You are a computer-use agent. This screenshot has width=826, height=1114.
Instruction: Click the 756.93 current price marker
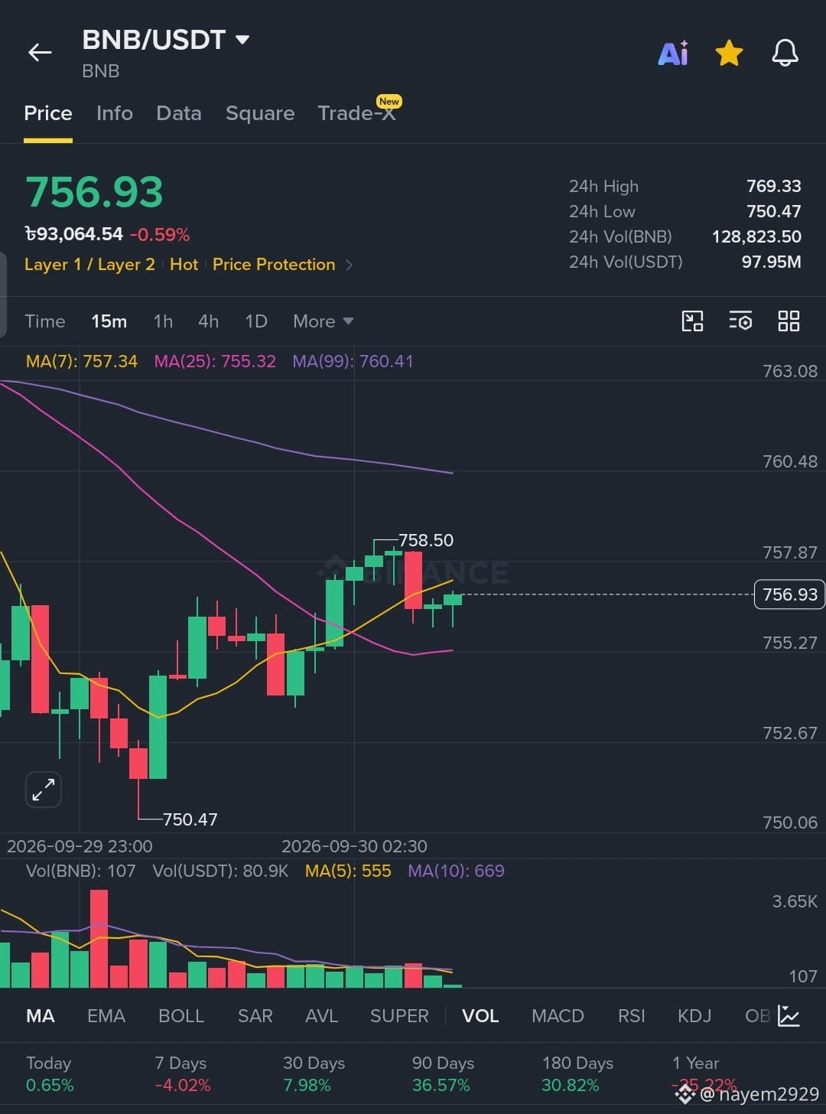tap(789, 594)
